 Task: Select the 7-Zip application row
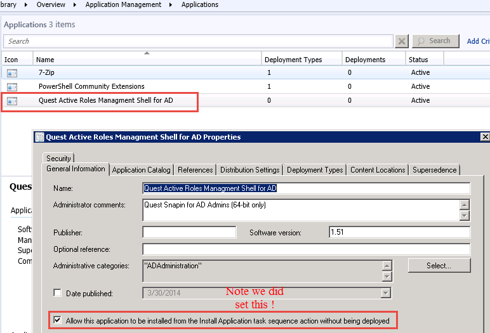pos(246,72)
